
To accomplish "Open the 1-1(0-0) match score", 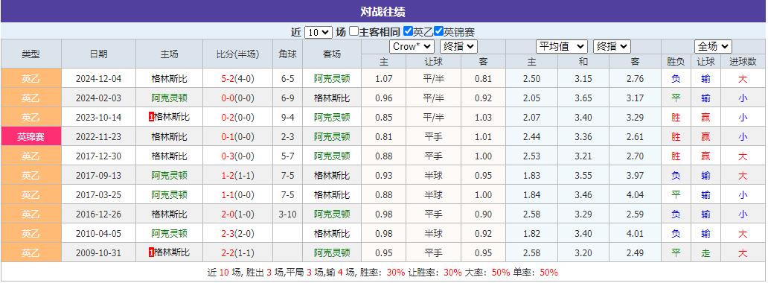I will point(237,194).
